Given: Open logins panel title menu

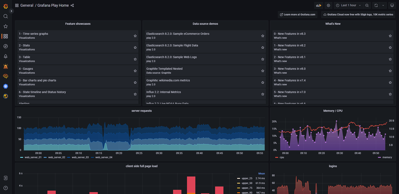Looking at the screenshot, I should pyautogui.click(x=333, y=166).
